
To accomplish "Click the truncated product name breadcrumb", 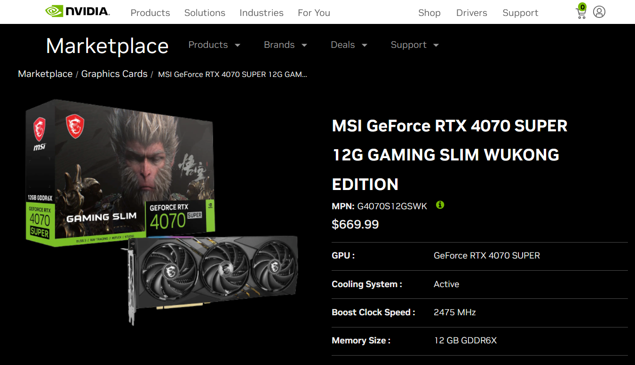I will (x=232, y=74).
